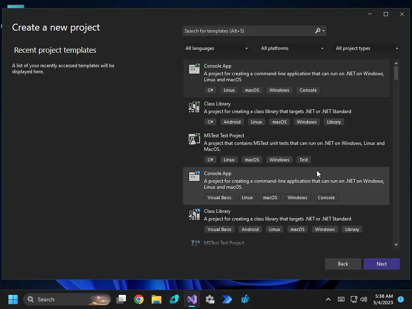The height and width of the screenshot is (309, 412).
Task: Click the Library tag under C# Class Library
Action: coord(334,122)
